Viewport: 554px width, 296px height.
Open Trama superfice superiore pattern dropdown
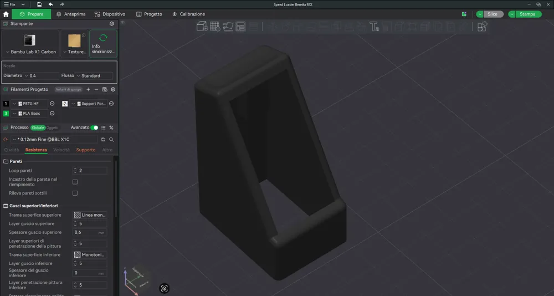click(90, 215)
